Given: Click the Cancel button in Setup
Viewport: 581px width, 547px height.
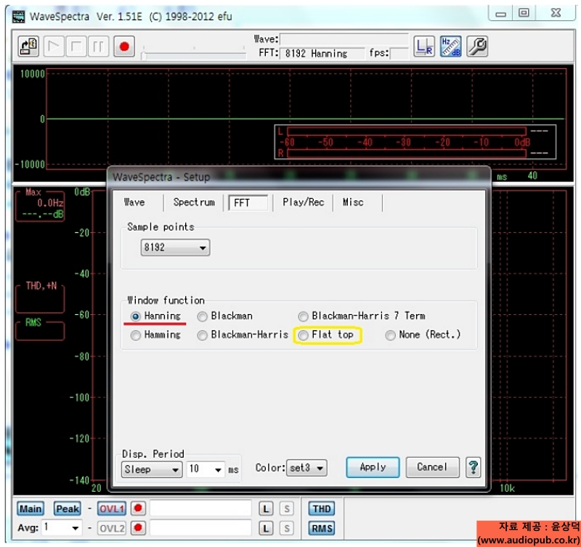Looking at the screenshot, I should (x=432, y=467).
